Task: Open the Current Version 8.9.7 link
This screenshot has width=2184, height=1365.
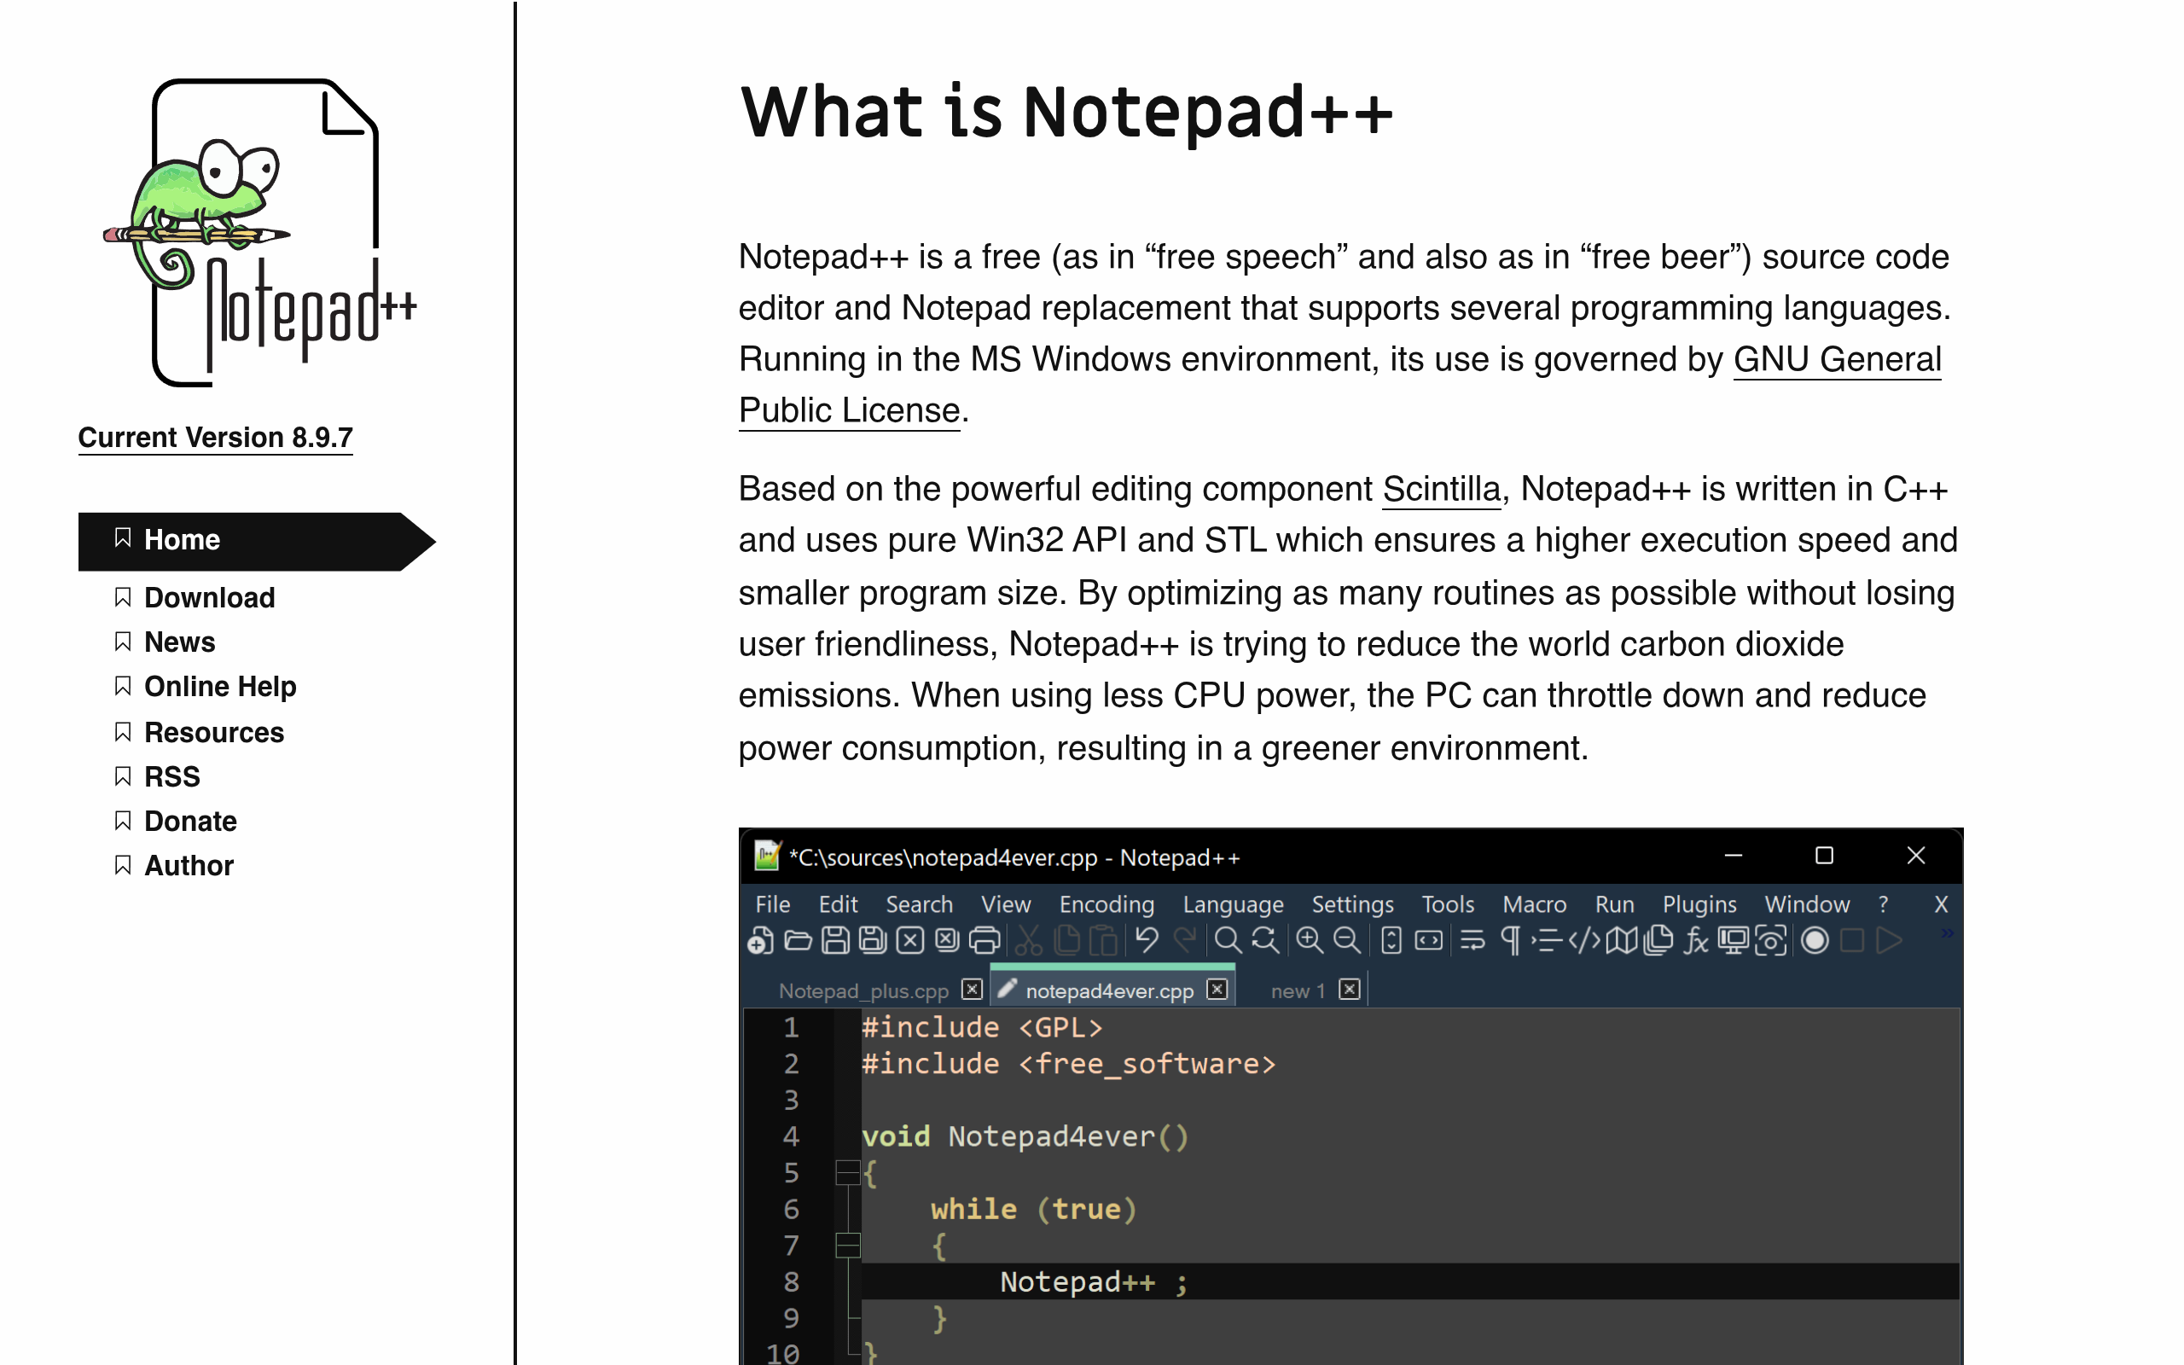Action: 215,438
